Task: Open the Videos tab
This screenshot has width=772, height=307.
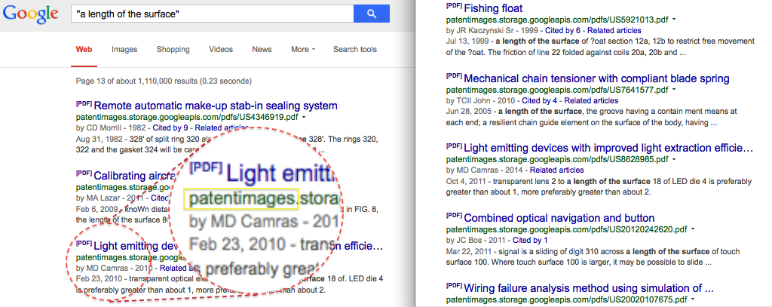Action: pos(221,49)
